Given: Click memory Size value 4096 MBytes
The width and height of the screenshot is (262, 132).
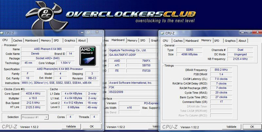Looking at the screenshot, I should point(189,54).
